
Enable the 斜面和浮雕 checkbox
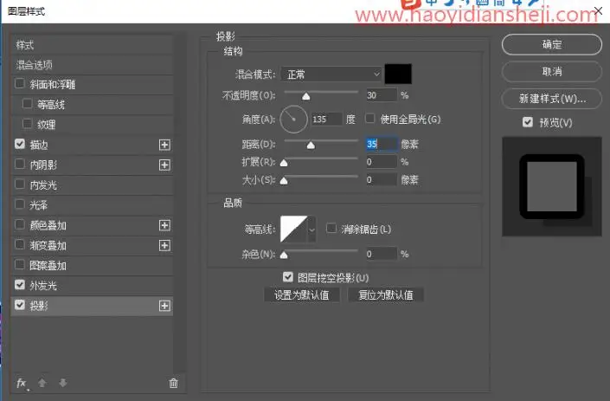19,83
